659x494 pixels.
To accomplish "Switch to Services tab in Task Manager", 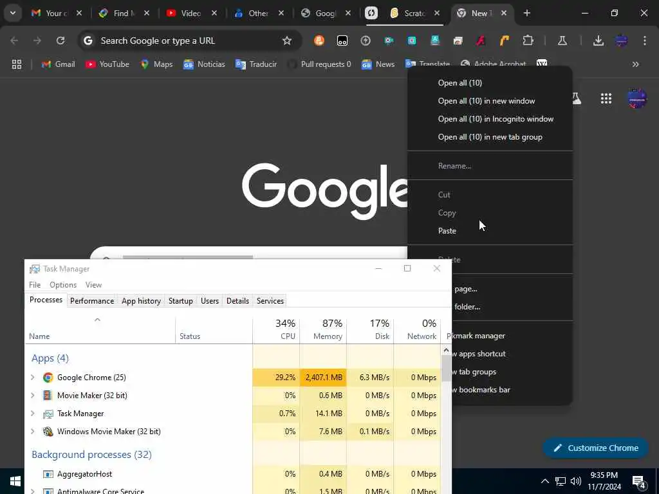I will pyautogui.click(x=270, y=301).
